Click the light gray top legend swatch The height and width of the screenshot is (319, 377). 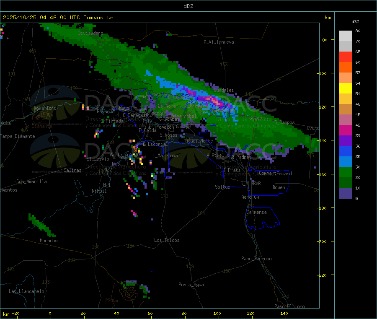(x=345, y=36)
